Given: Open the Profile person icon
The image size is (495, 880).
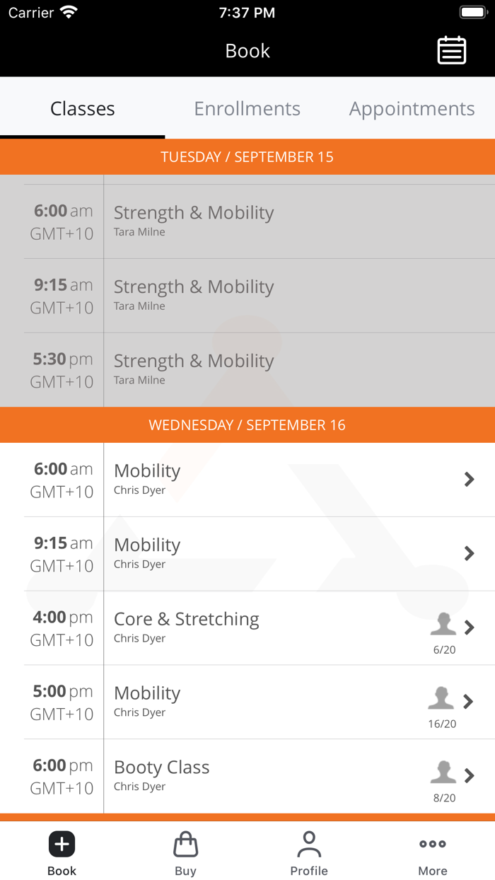Looking at the screenshot, I should point(309,844).
